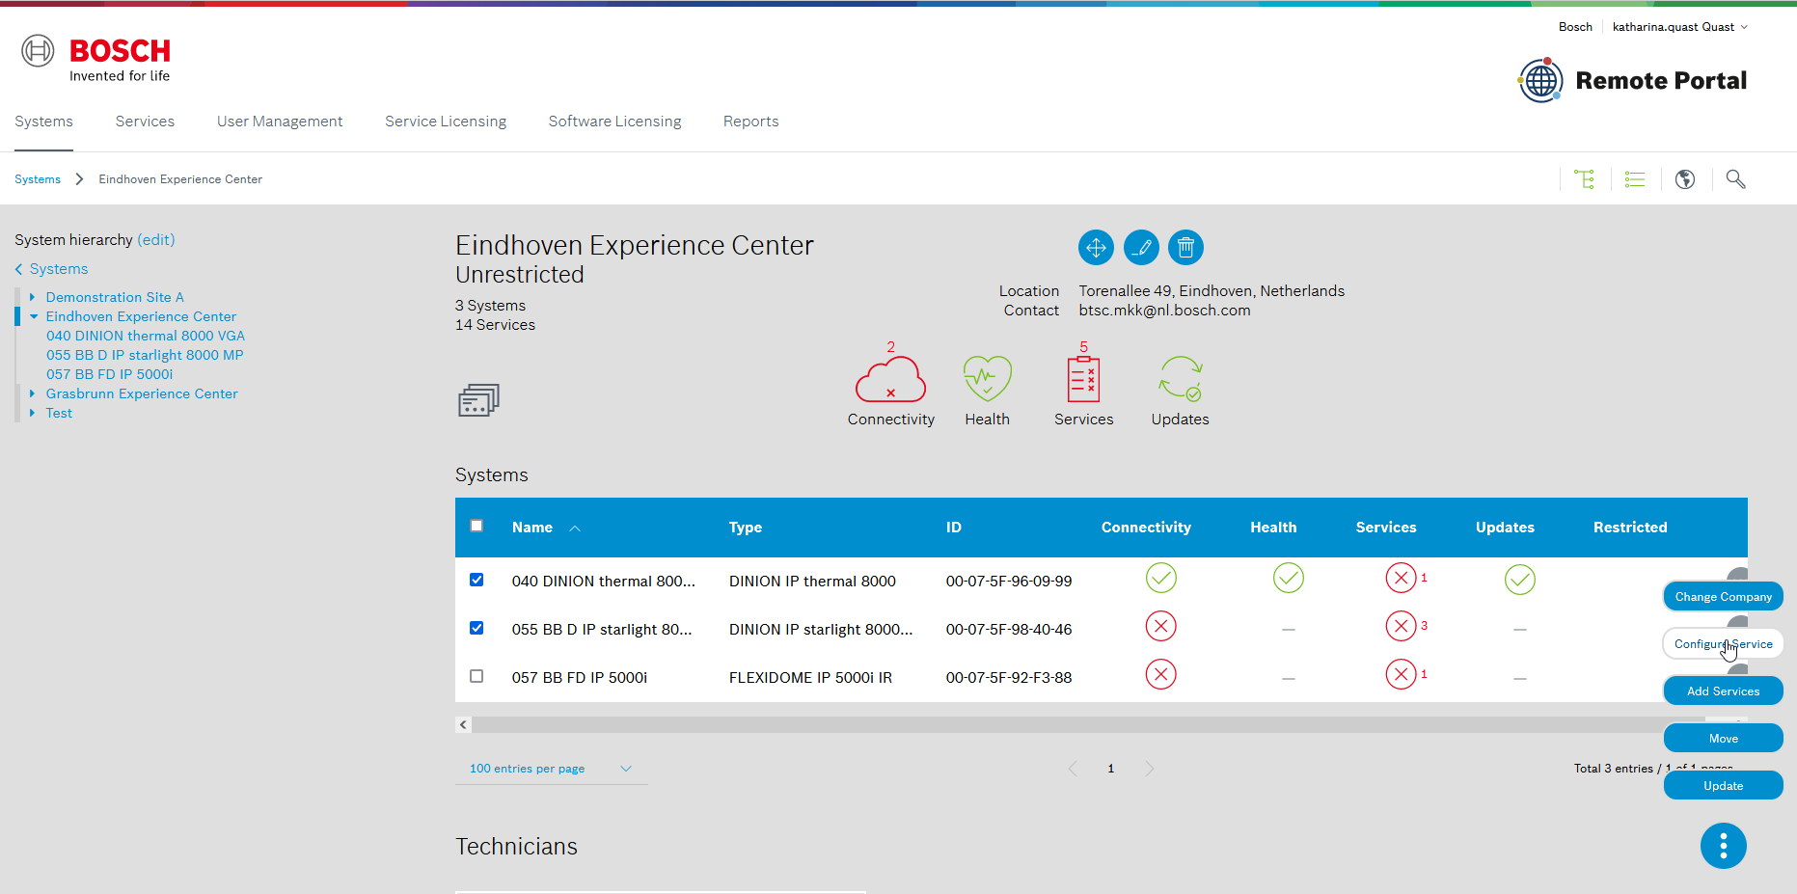Click the (edit) link in System hierarchy
The height and width of the screenshot is (894, 1797).
(156, 240)
